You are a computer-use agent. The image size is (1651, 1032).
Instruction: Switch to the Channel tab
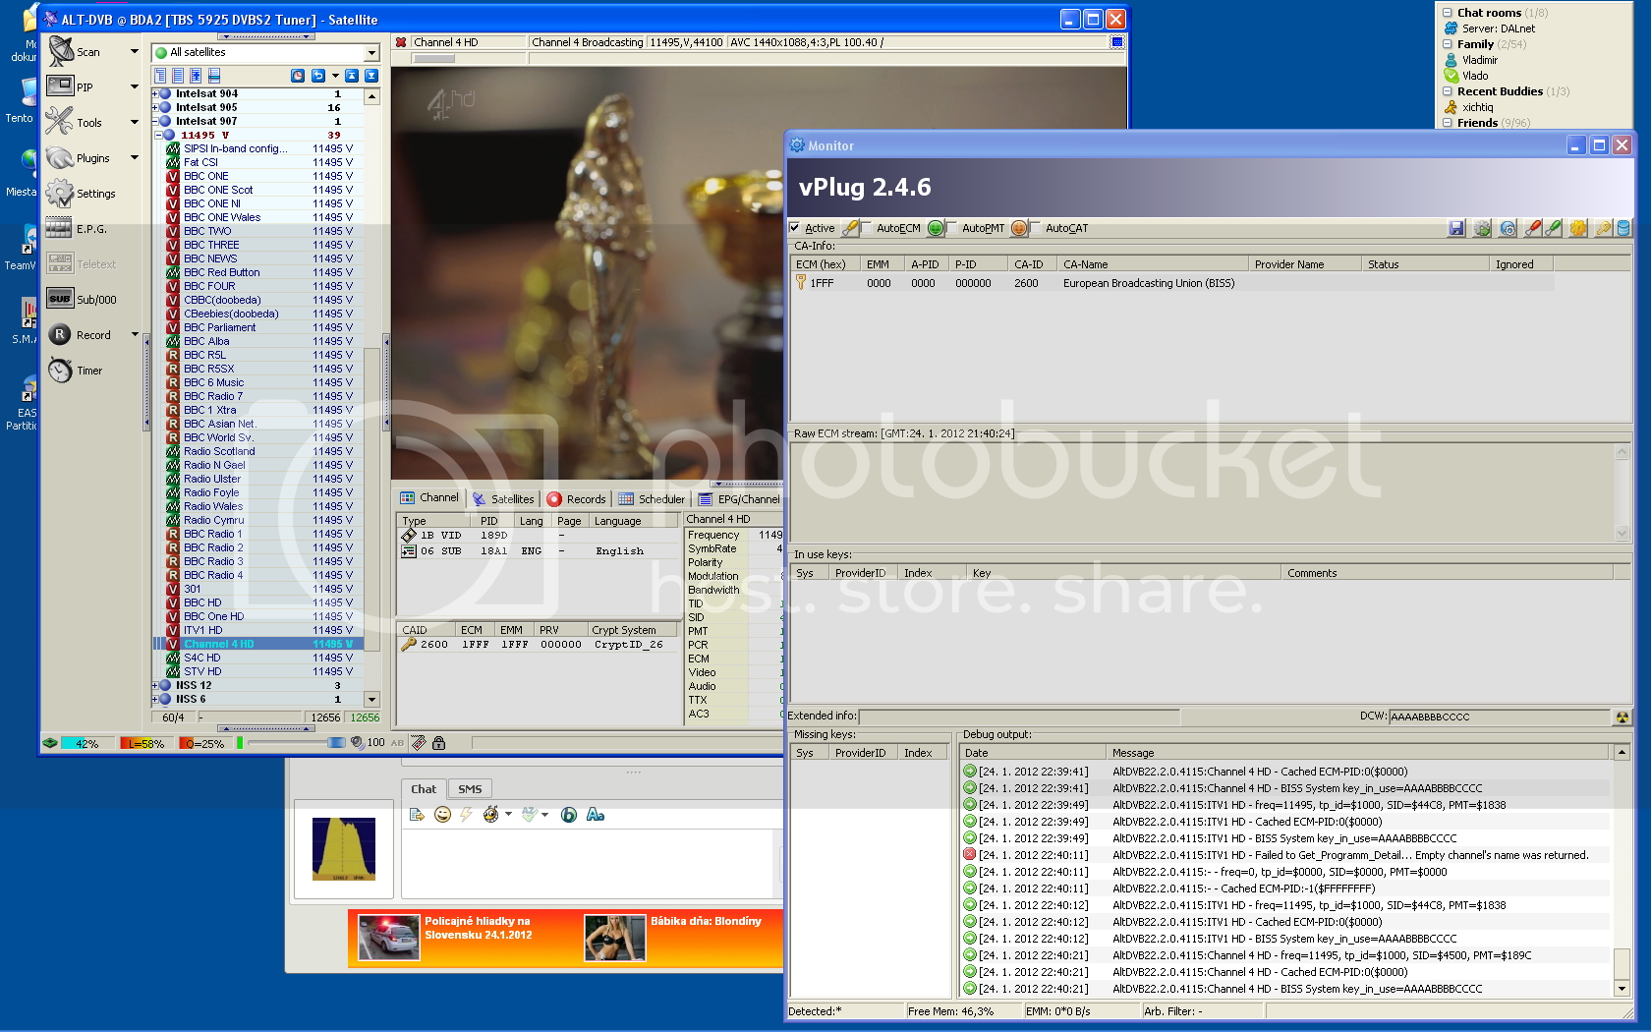click(x=429, y=497)
